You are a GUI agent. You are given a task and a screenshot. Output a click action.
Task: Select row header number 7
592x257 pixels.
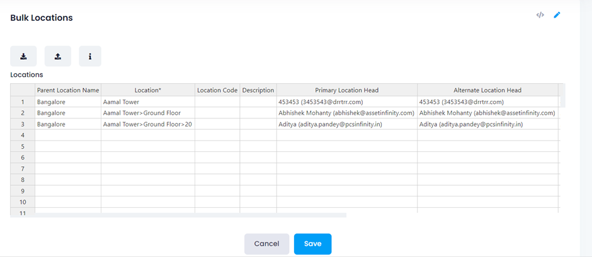(23, 169)
